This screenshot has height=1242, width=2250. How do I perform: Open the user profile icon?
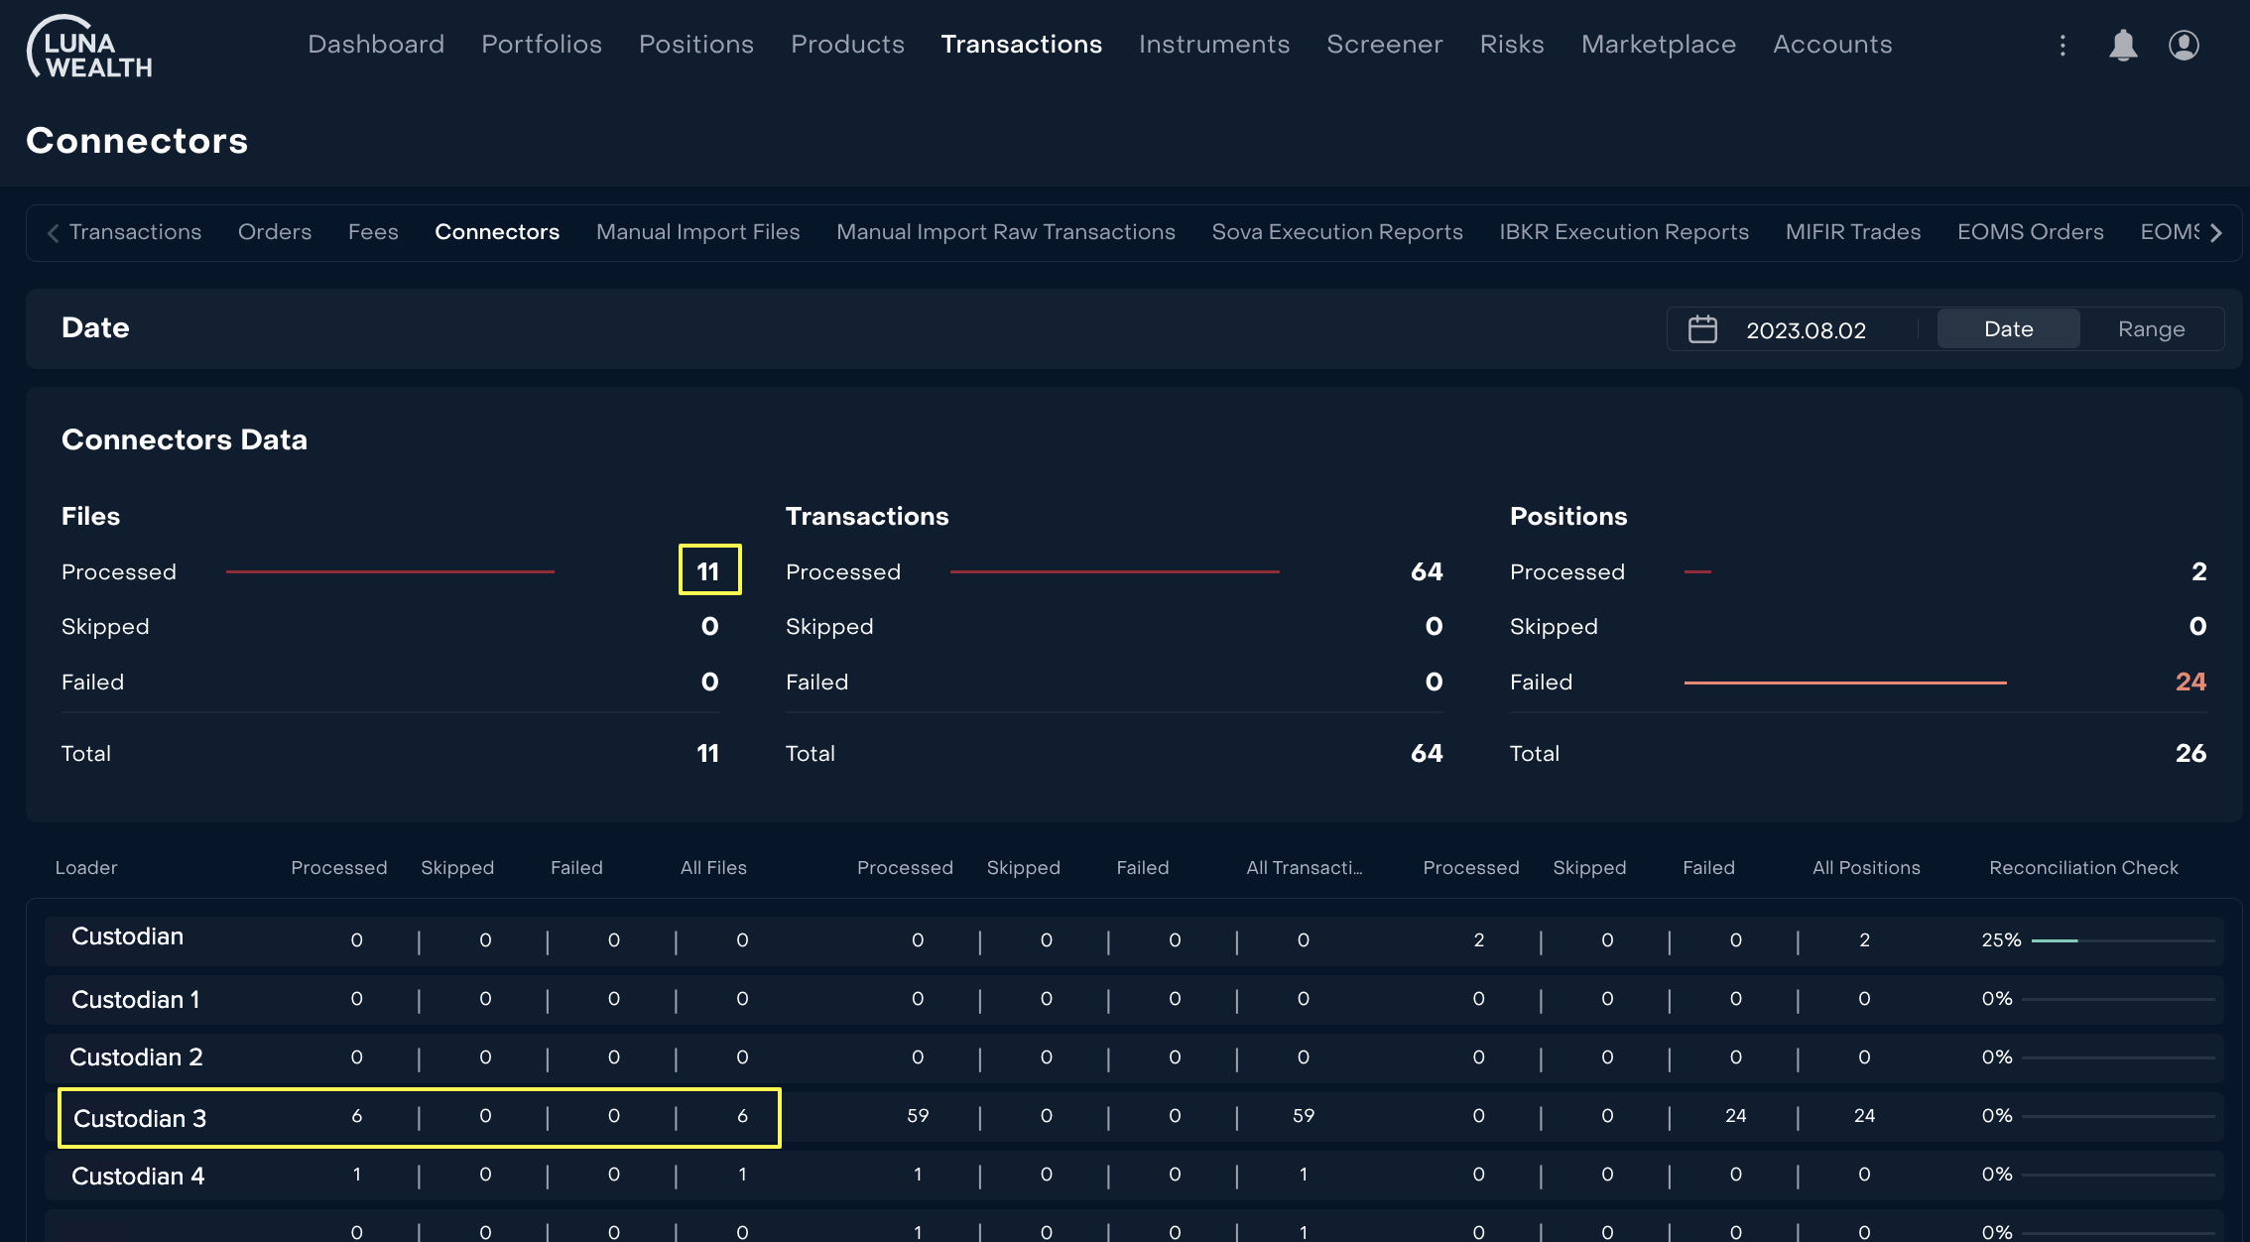pyautogui.click(x=2184, y=45)
